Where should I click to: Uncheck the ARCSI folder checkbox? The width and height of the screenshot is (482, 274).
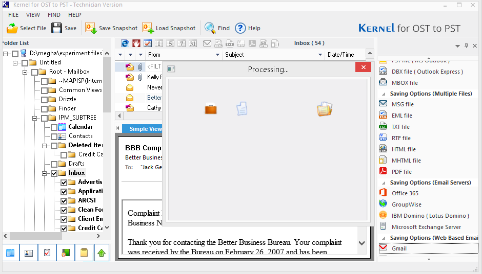click(64, 201)
